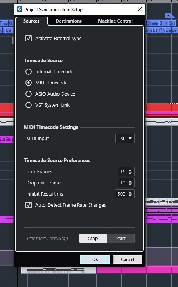Decrease Lock Frames with the down arrow

[130, 173]
